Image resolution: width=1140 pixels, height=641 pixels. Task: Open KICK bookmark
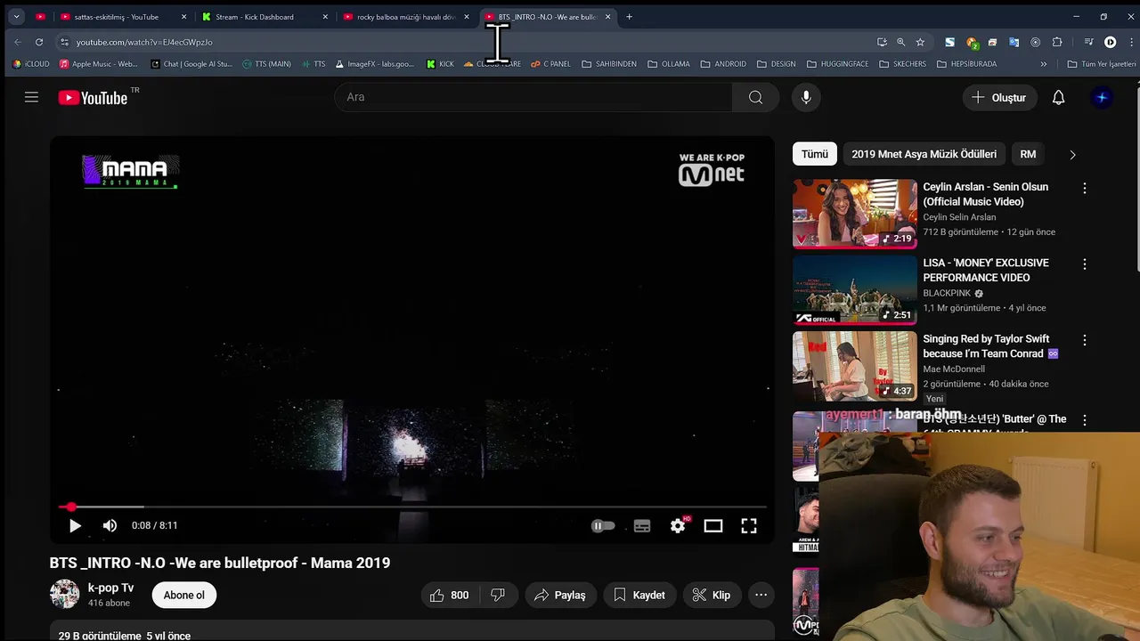[x=440, y=64]
